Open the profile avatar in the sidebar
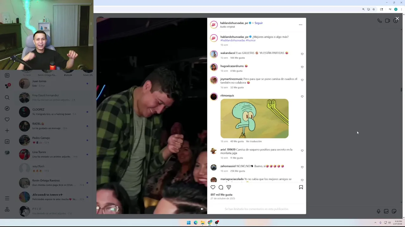Image resolution: width=405 pixels, height=227 pixels. pyautogui.click(x=7, y=153)
